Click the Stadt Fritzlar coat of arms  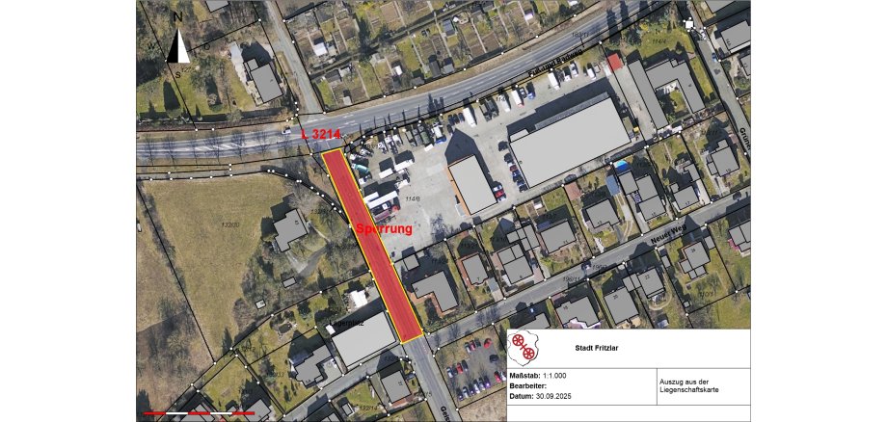point(523,348)
